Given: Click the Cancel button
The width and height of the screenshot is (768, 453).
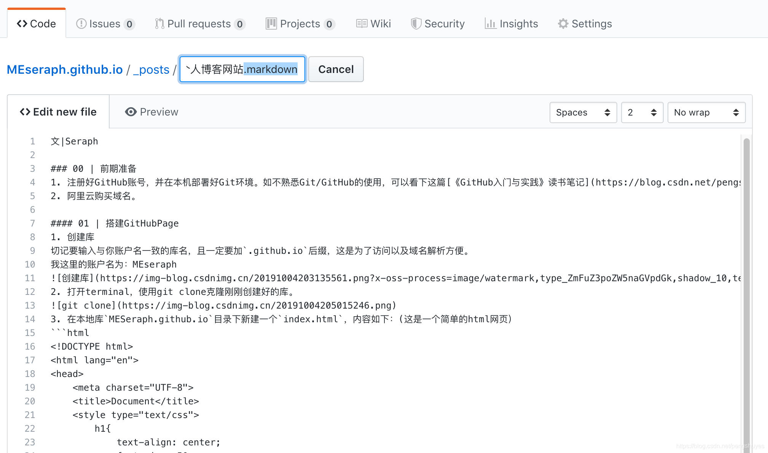Looking at the screenshot, I should pos(336,69).
